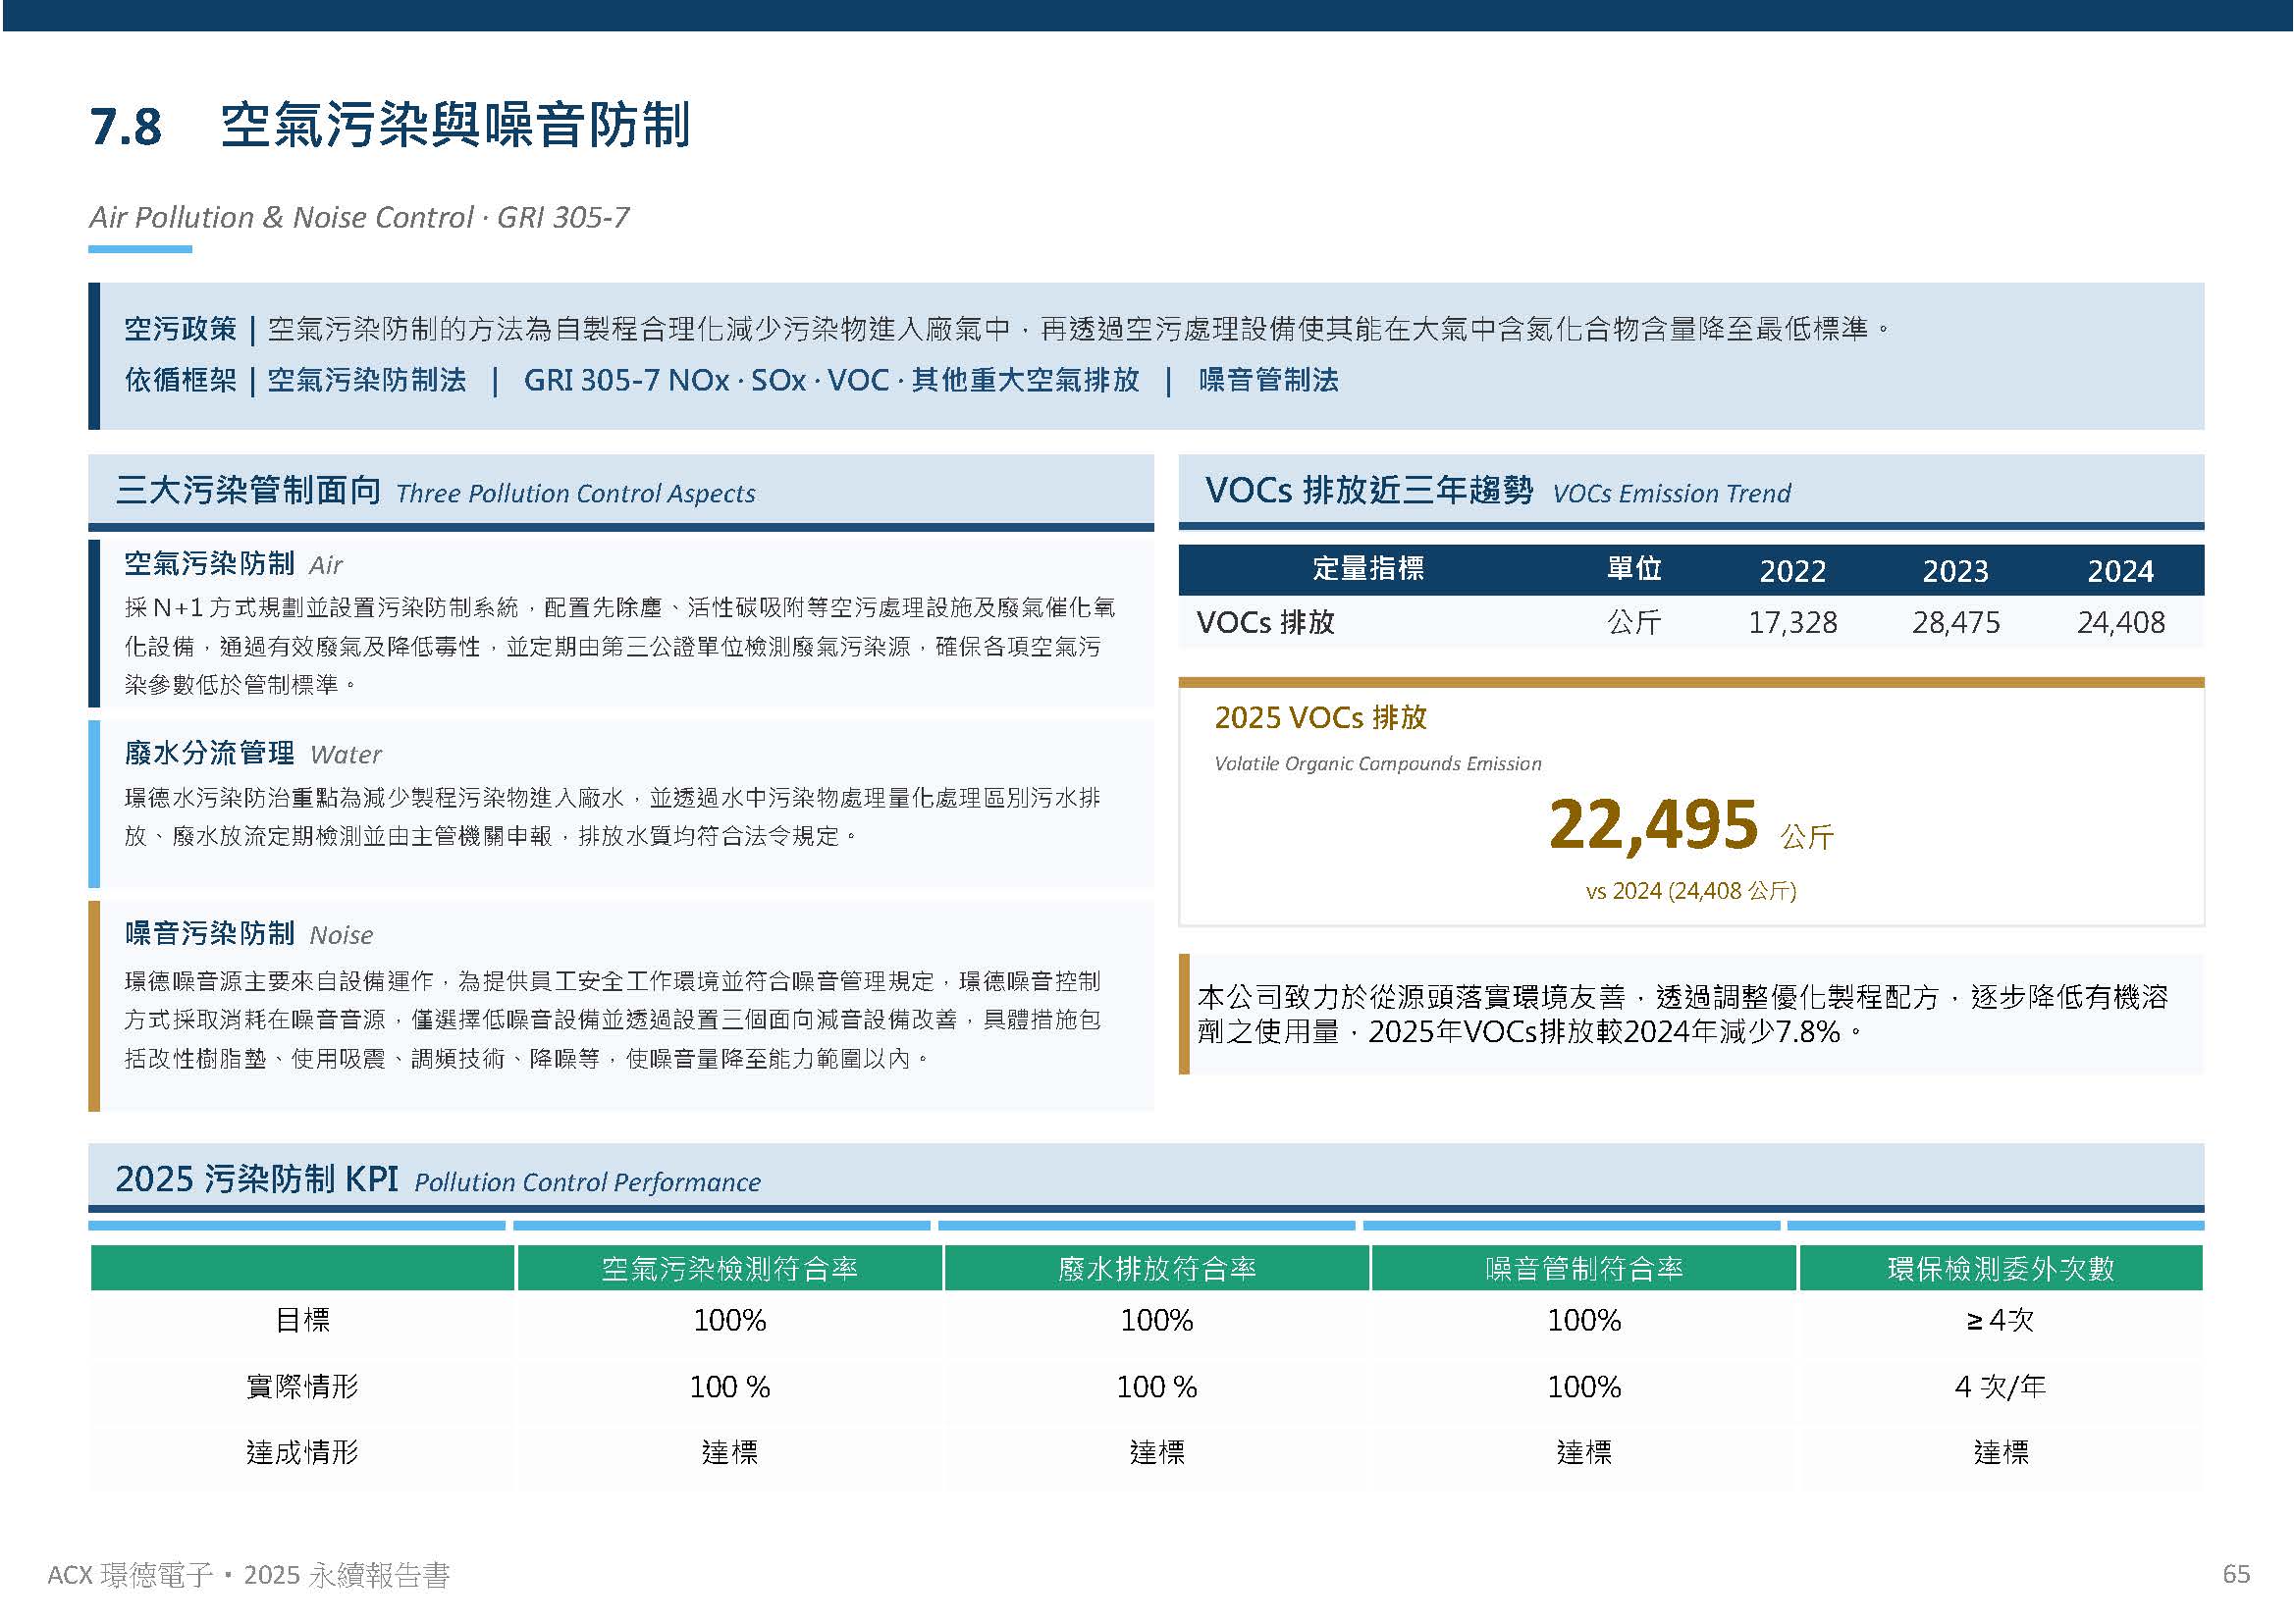The image size is (2296, 1623).
Task: Click the 2025 VOCs 排放 card title
Action: pyautogui.click(x=1321, y=717)
